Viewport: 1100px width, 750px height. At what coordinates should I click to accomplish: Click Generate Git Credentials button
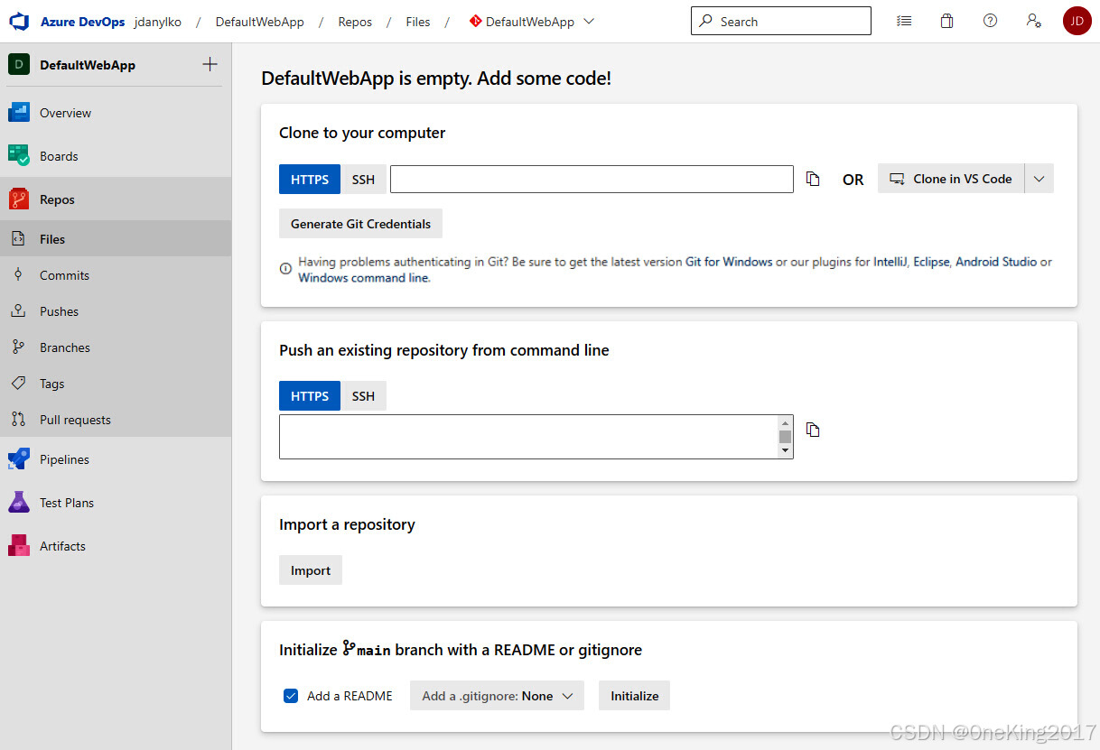click(x=360, y=224)
